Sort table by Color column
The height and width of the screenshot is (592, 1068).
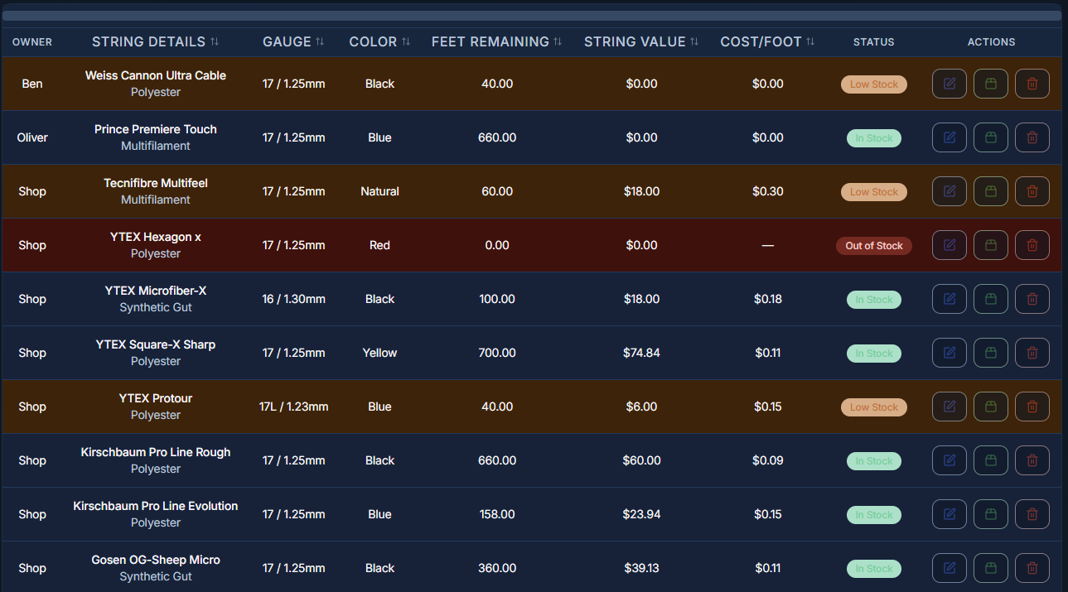[x=379, y=41]
